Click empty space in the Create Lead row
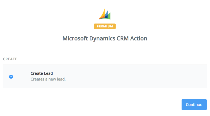The width and height of the screenshot is (210, 116). pyautogui.click(x=138, y=76)
